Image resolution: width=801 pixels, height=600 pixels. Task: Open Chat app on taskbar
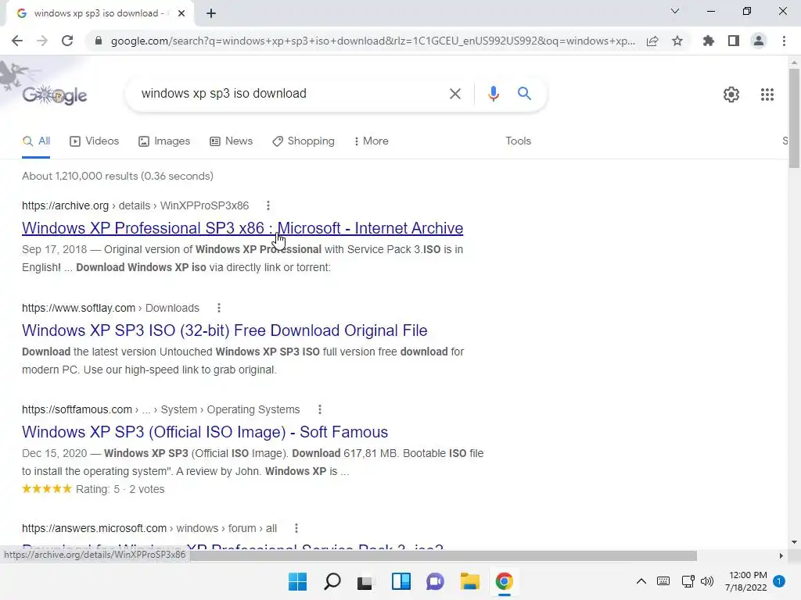[x=435, y=581]
